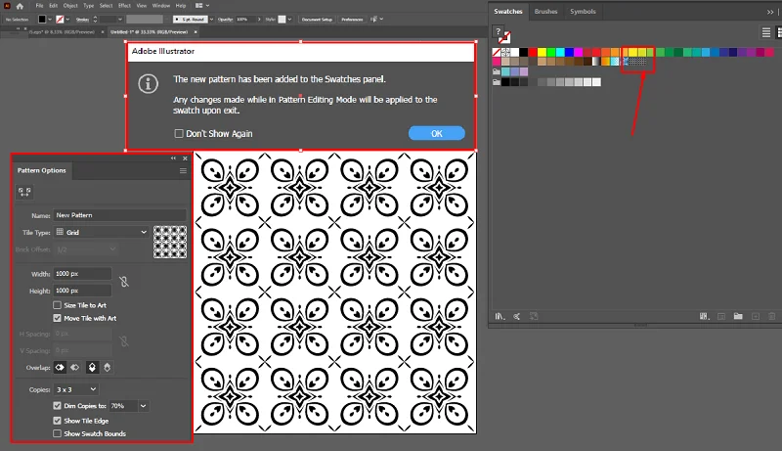Click Show Swatch Kinds menu icon

(704, 316)
